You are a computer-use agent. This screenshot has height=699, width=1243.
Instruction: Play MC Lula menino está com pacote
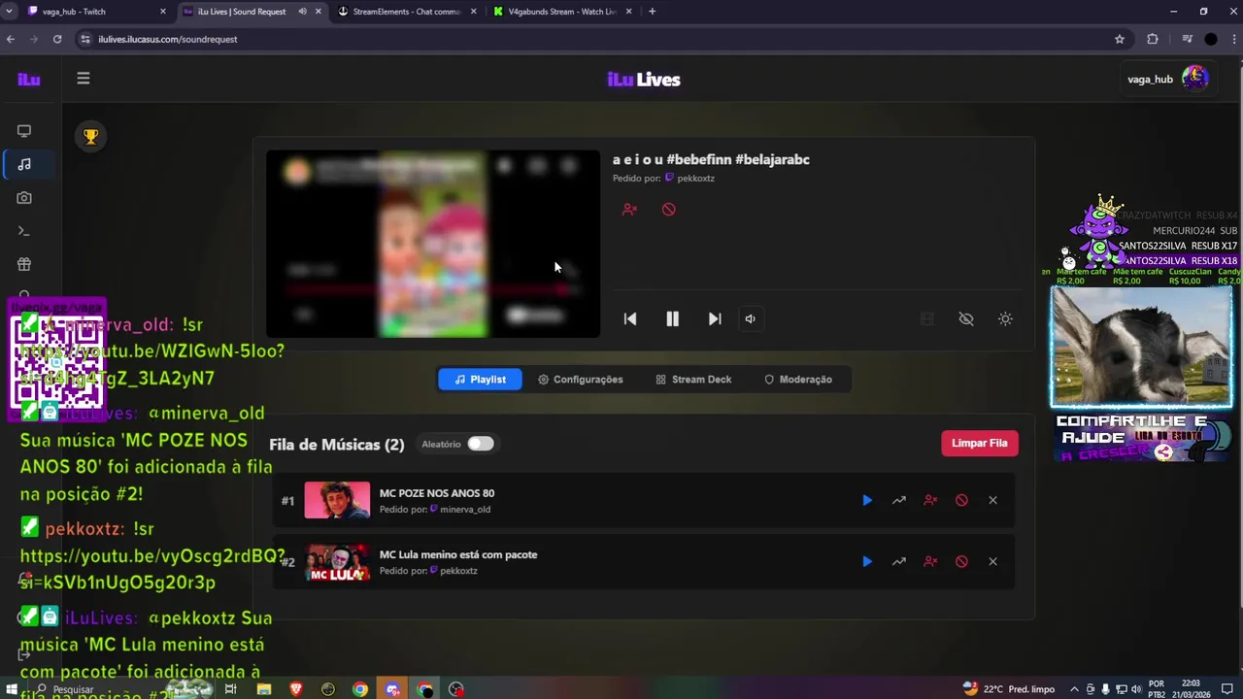(867, 561)
